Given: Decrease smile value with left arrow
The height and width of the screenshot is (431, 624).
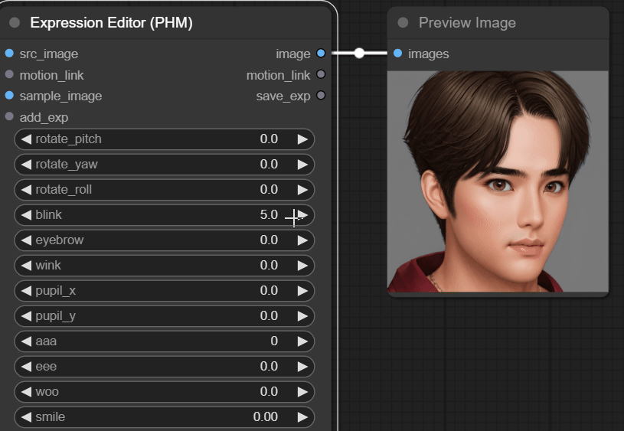Looking at the screenshot, I should coord(26,417).
